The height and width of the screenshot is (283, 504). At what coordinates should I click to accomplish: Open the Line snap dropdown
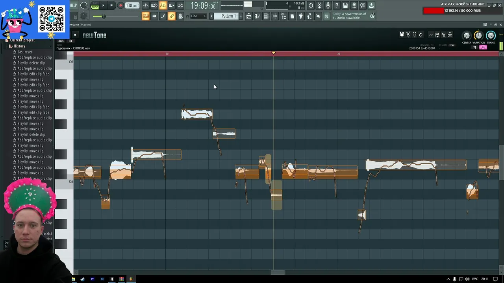198,16
